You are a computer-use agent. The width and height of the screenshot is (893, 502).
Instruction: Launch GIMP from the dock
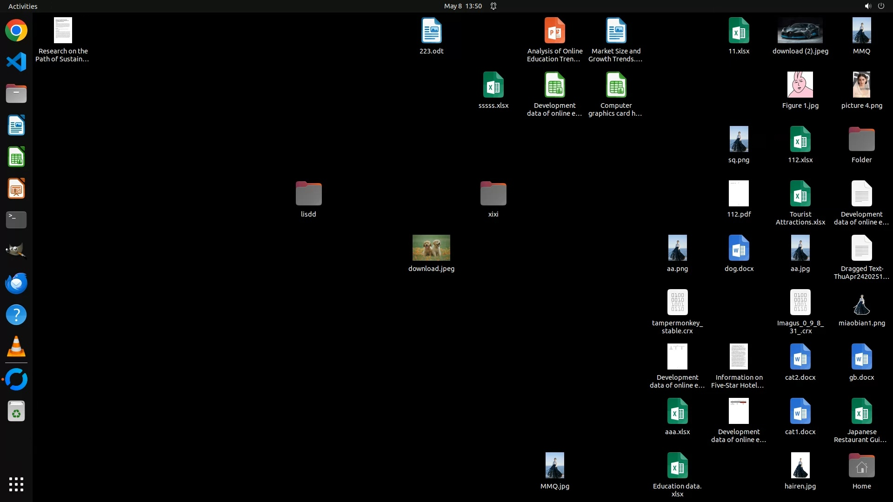click(16, 251)
